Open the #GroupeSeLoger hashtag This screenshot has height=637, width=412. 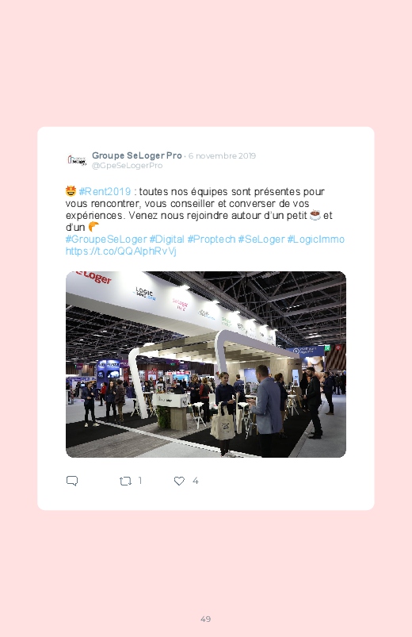click(x=106, y=240)
